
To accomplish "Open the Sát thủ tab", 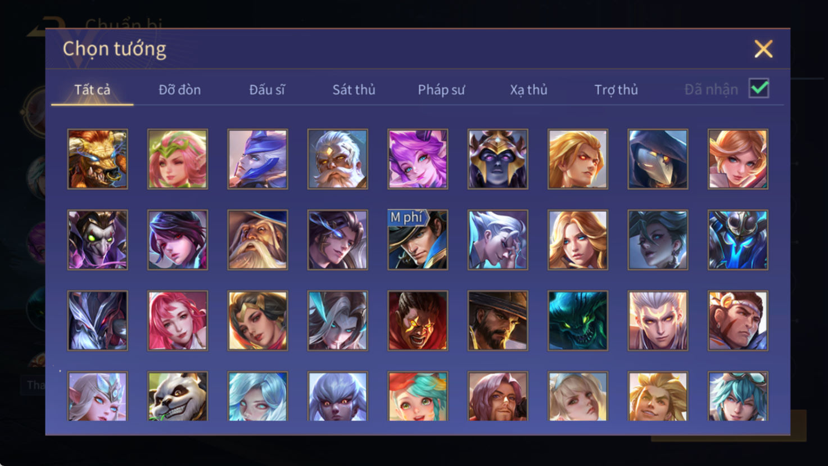I will pos(354,89).
